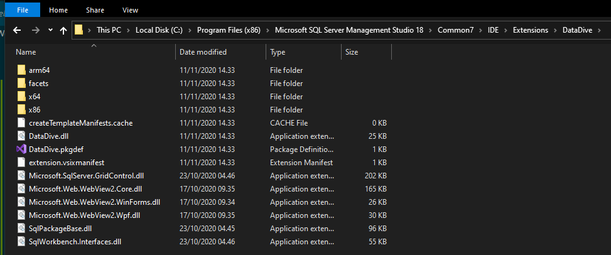Select Microsoft.Web.WebView2.Core.dll file name

[85, 189]
